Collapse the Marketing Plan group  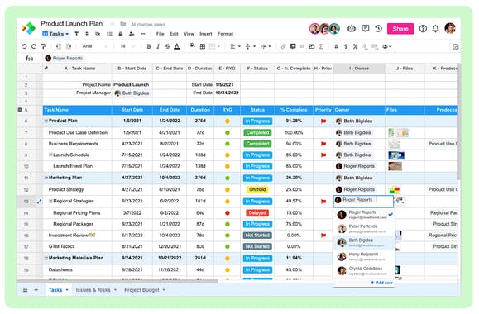coord(46,178)
